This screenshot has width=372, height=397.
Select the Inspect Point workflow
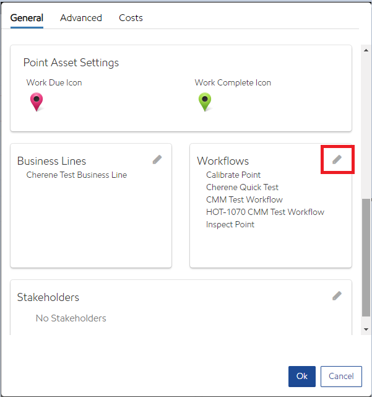[x=230, y=224]
